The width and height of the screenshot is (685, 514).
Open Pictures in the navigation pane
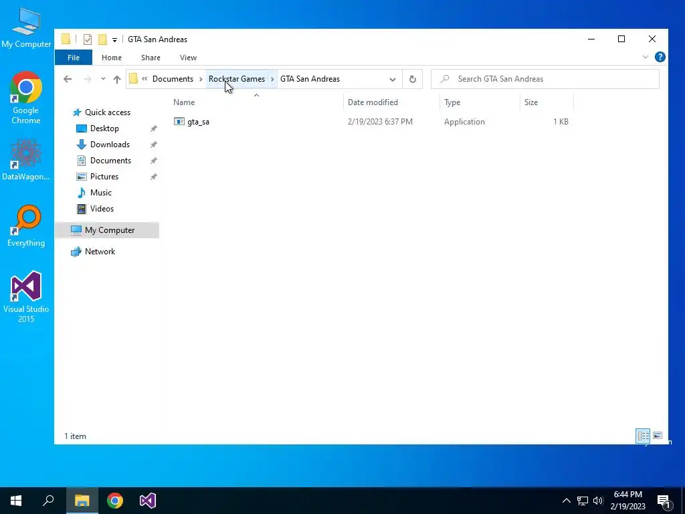pyautogui.click(x=104, y=177)
